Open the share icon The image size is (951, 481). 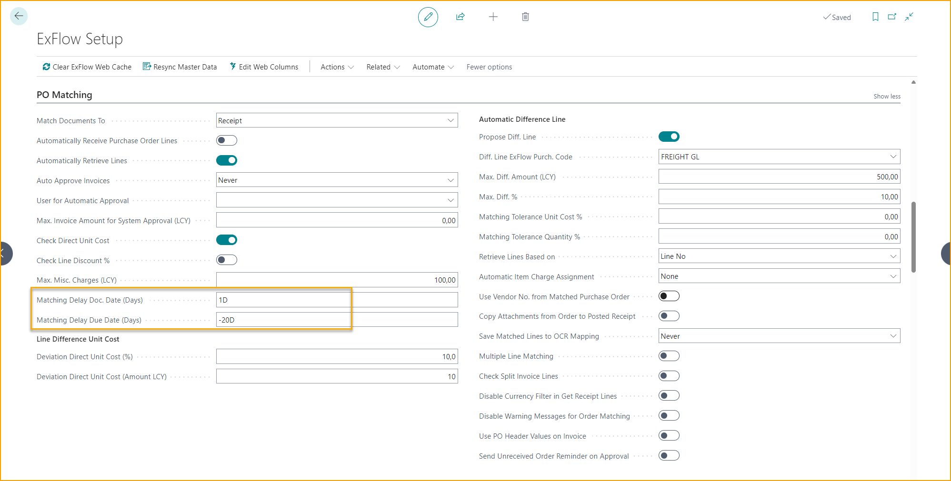pyautogui.click(x=460, y=17)
